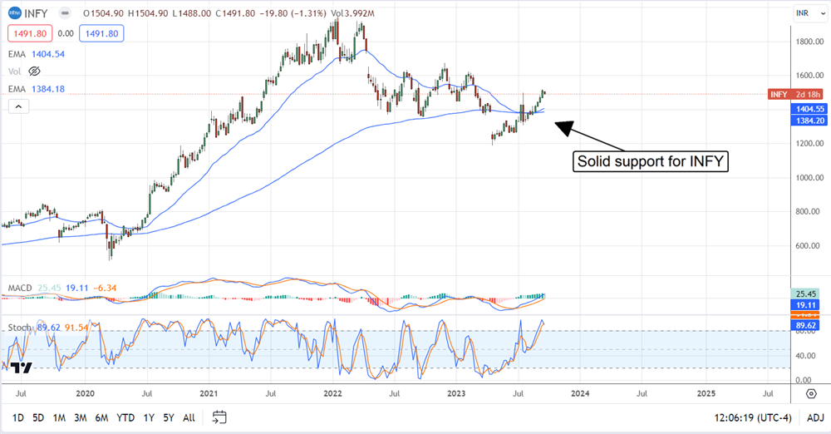The width and height of the screenshot is (831, 434).
Task: Click the 1404.55 EMA price axis tag
Action: 809,109
